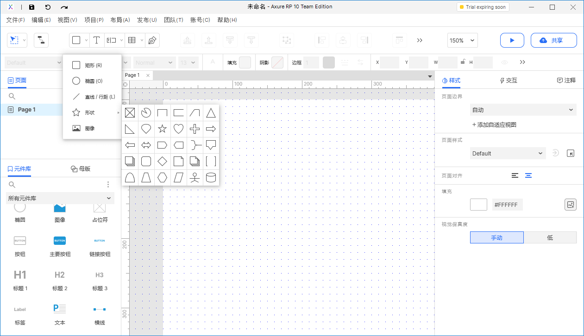Screen dimensions: 584x336
Task: Open the selection mode dropdown arrow
Action: [x=25, y=40]
